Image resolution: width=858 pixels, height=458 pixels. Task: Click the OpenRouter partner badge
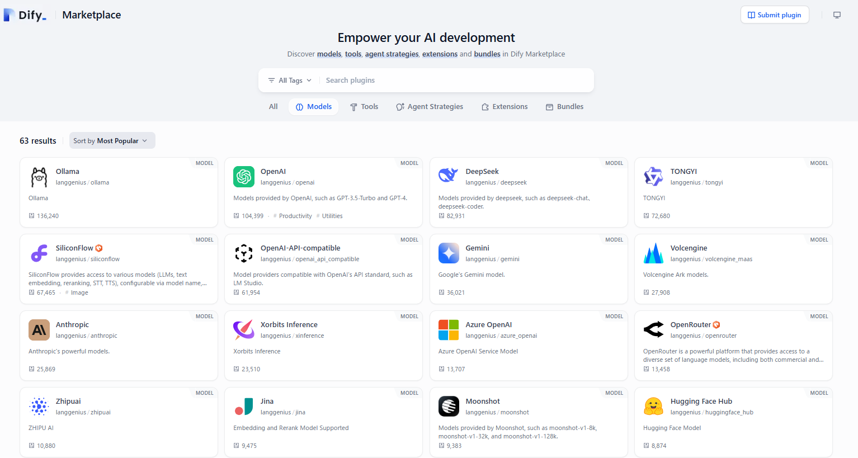[716, 325]
